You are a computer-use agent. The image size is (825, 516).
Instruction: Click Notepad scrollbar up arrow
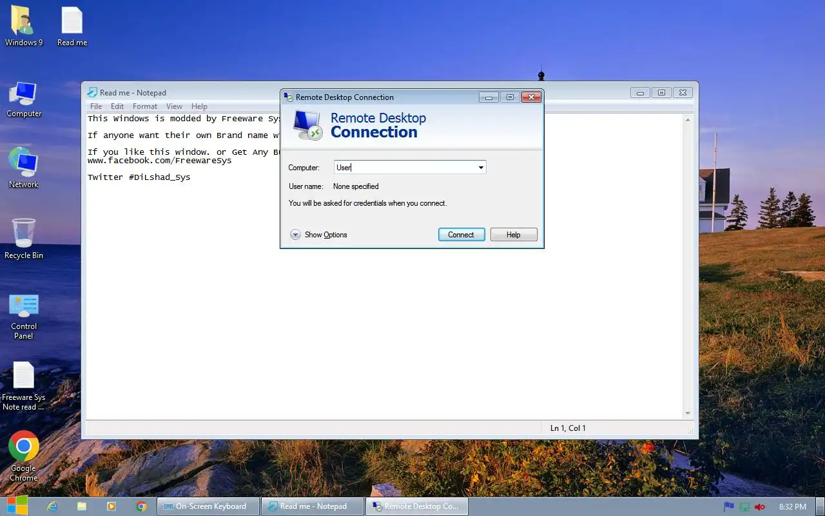tap(688, 120)
